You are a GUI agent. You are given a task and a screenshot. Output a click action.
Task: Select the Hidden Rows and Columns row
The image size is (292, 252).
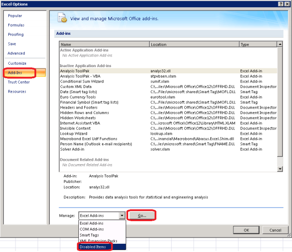click(168, 112)
